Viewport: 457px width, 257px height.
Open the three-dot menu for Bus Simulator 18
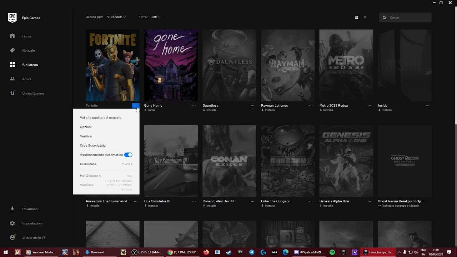(x=194, y=201)
